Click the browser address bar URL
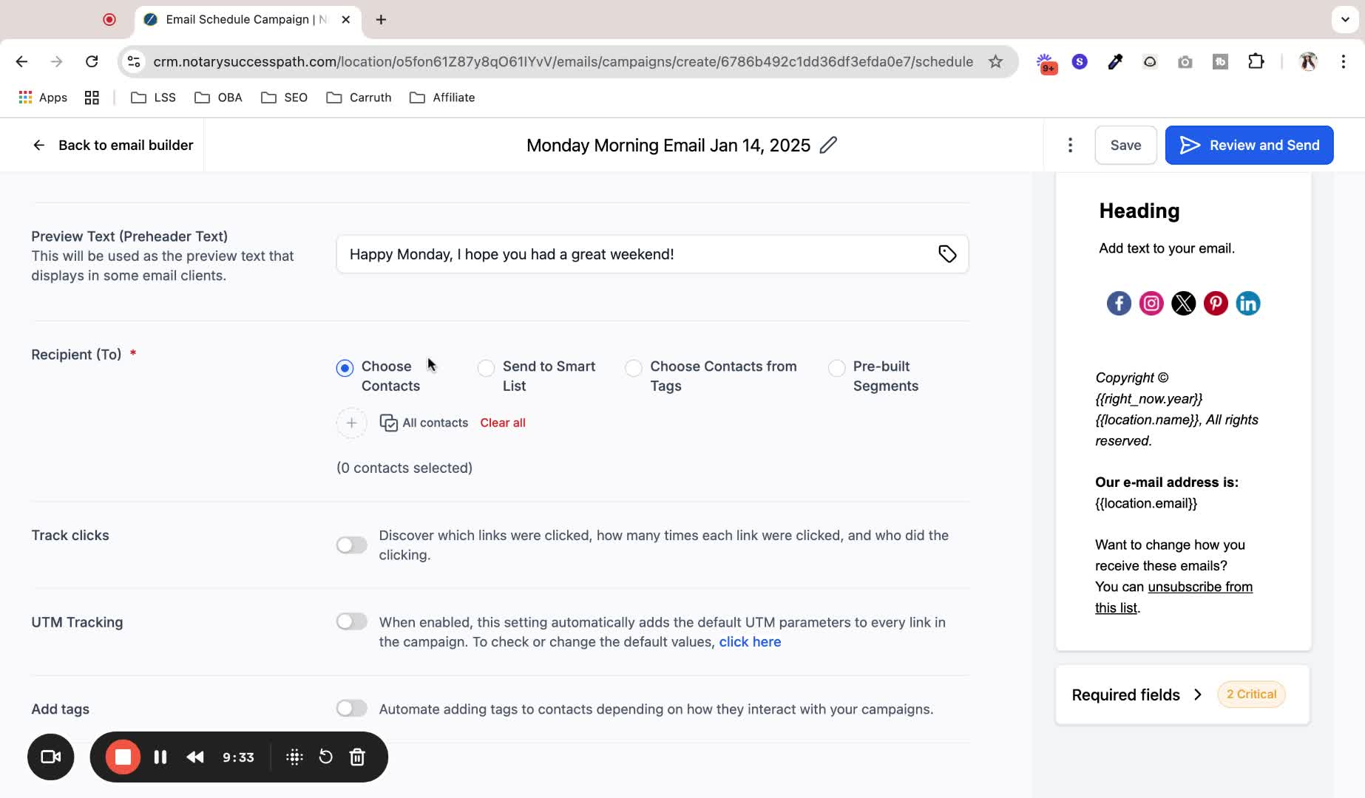1365x798 pixels. (x=563, y=61)
